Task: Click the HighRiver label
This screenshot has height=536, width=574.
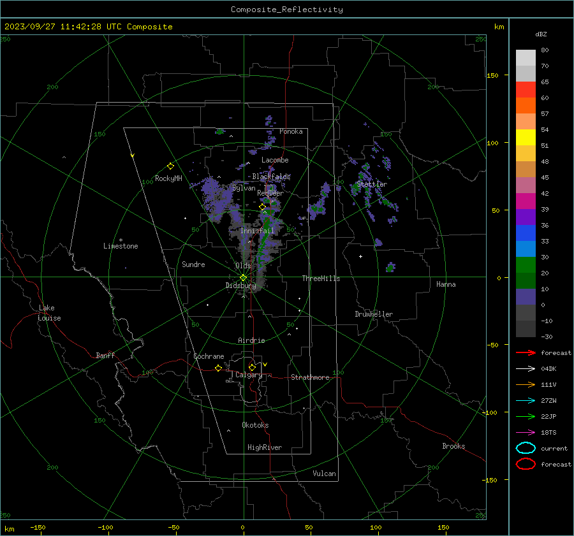Action: click(x=265, y=447)
